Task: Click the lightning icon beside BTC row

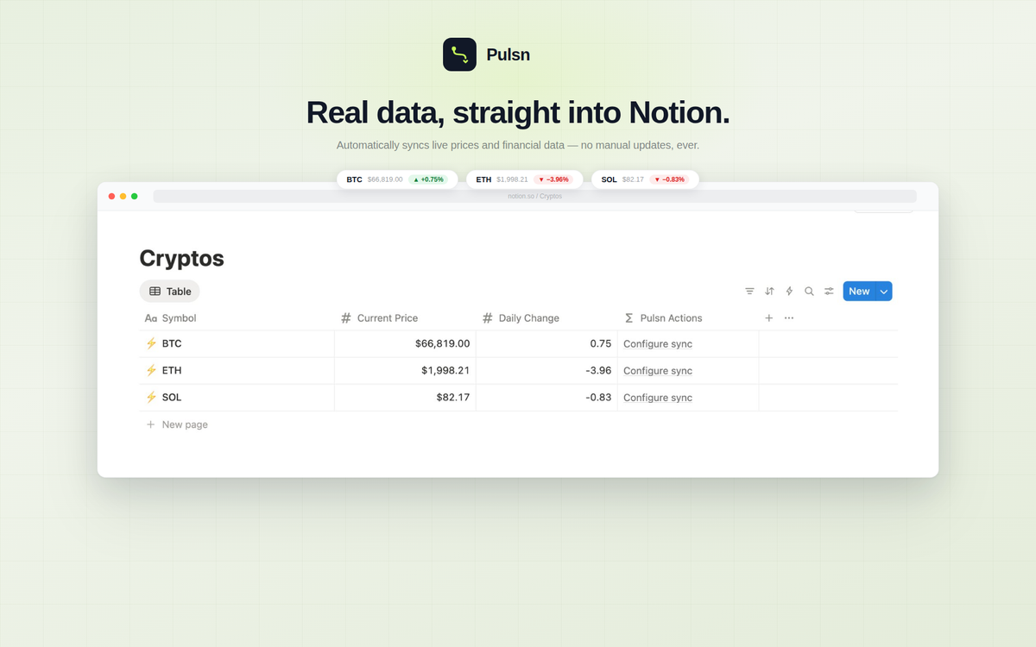Action: (151, 343)
